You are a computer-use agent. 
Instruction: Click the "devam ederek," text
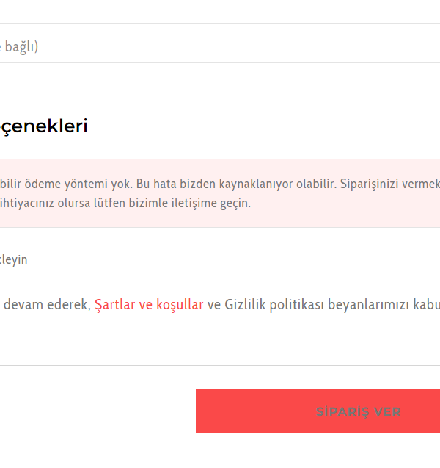[x=47, y=305]
